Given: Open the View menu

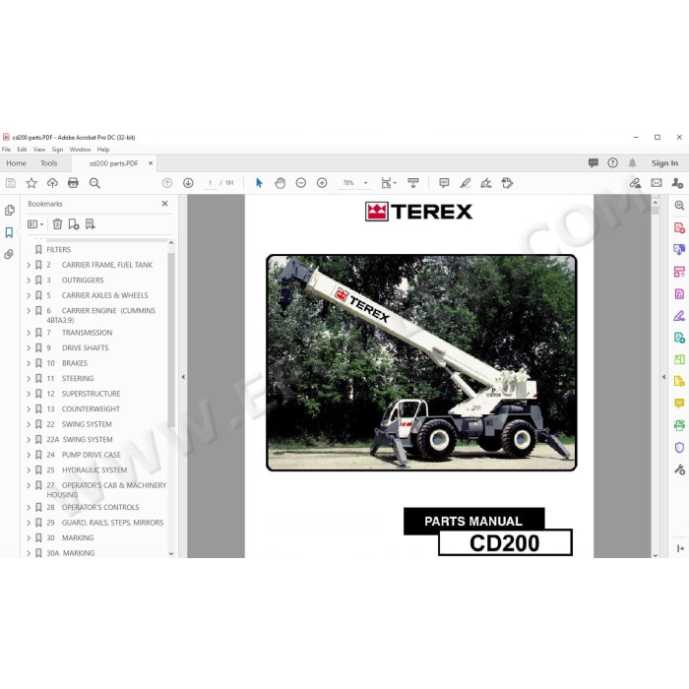Looking at the screenshot, I should coord(39,150).
